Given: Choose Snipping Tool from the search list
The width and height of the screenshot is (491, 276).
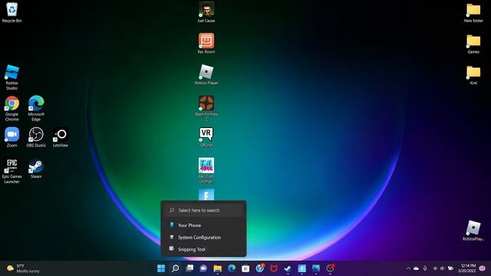Looking at the screenshot, I should point(204,249).
